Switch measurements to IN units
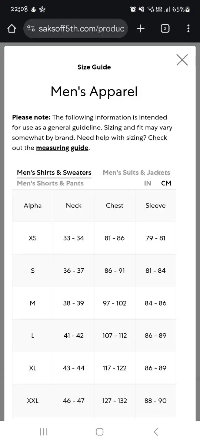Screen dimensions: 200x444 click(147, 183)
